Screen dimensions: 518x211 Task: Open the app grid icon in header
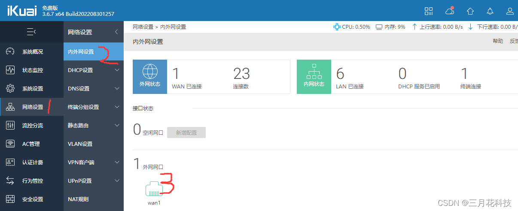[429, 11]
